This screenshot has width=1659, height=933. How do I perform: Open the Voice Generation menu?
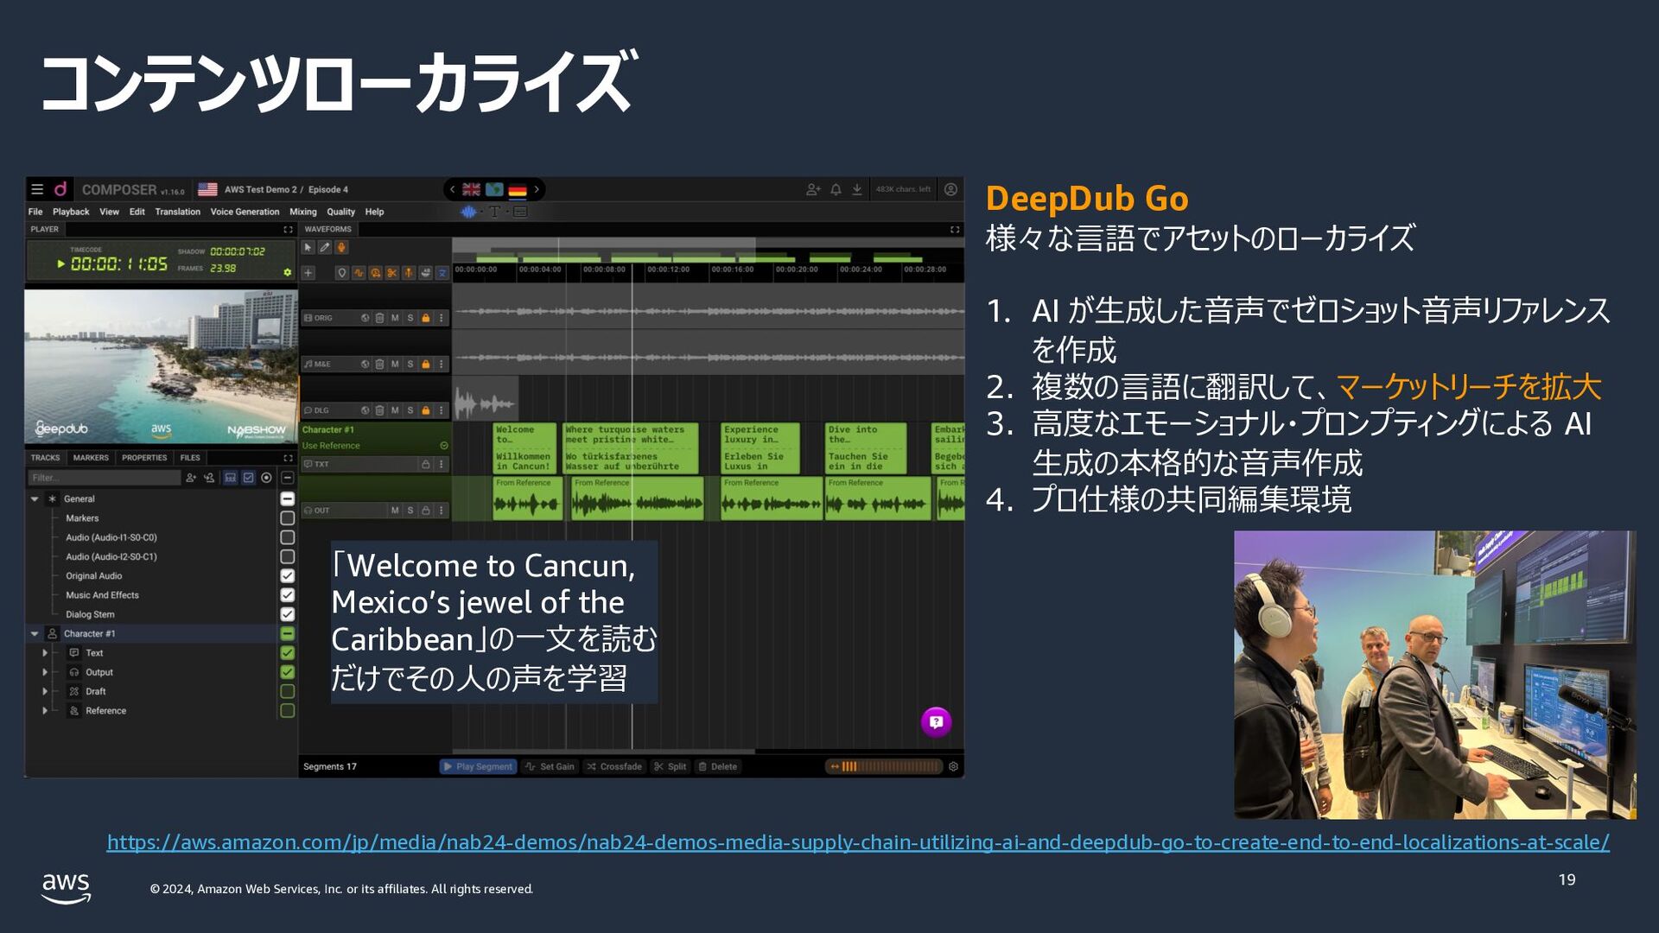click(x=245, y=212)
